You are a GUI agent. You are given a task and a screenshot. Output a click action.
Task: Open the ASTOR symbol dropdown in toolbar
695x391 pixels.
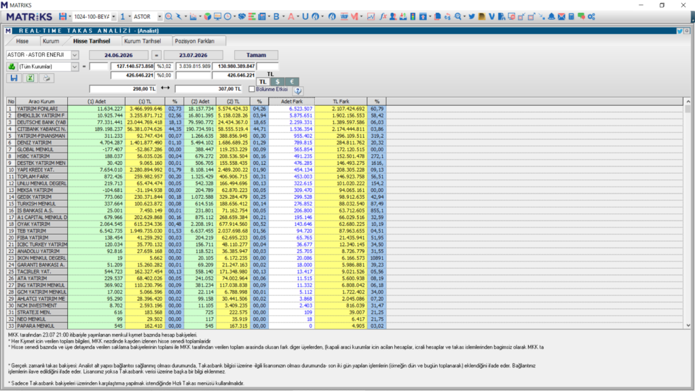(159, 17)
